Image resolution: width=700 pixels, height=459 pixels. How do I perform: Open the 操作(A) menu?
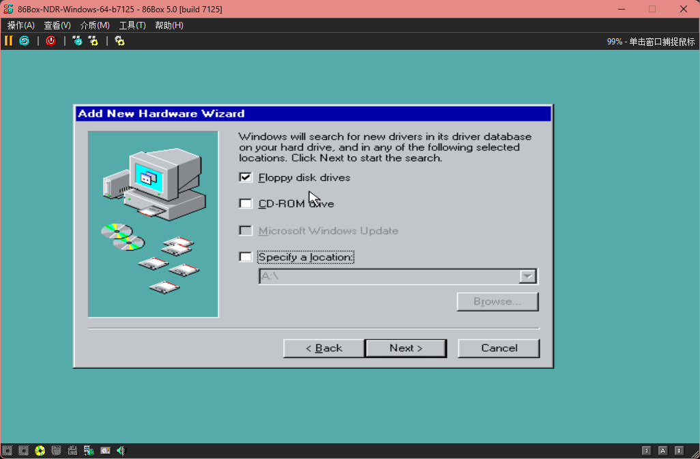pyautogui.click(x=21, y=25)
